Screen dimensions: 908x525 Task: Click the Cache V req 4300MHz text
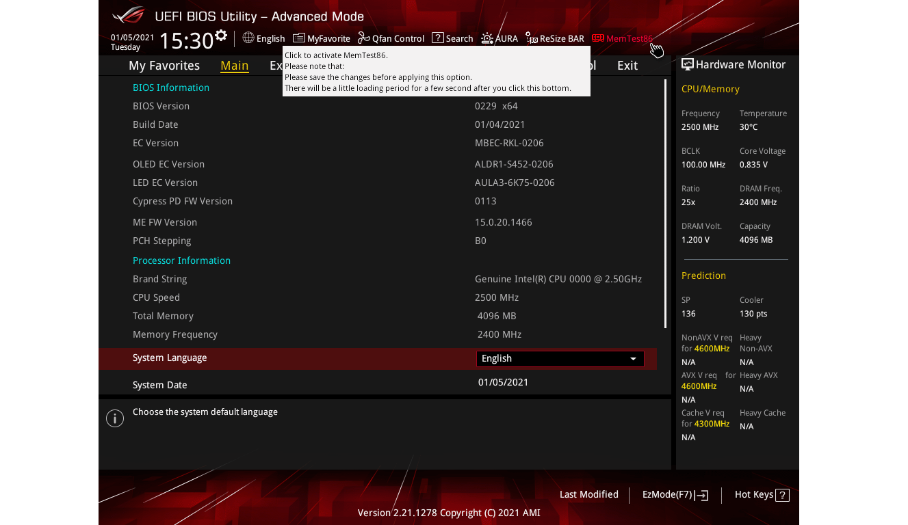point(705,418)
